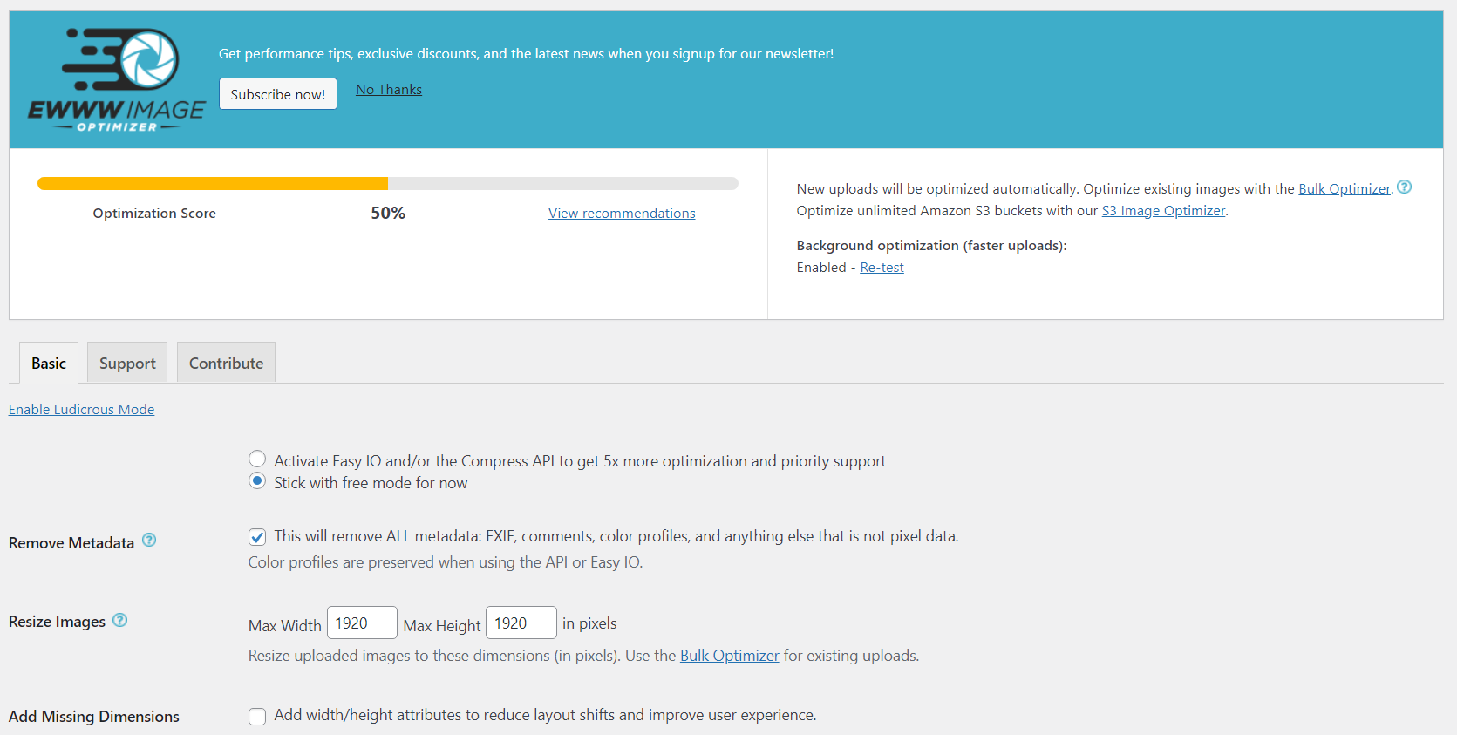Select Activate Easy IO radio option

pyautogui.click(x=257, y=459)
